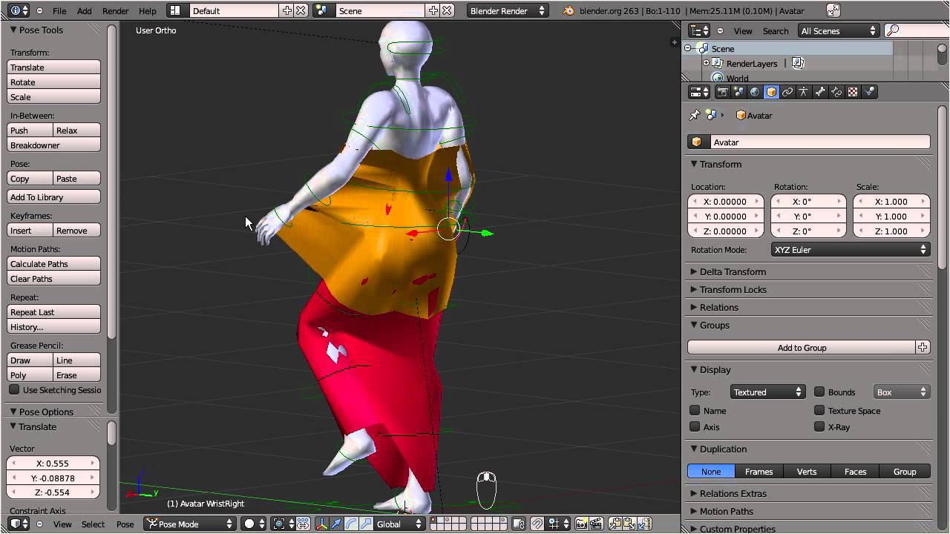Viewport: 950px width, 534px height.
Task: Click the Calculate Paths button
Action: pyautogui.click(x=53, y=264)
